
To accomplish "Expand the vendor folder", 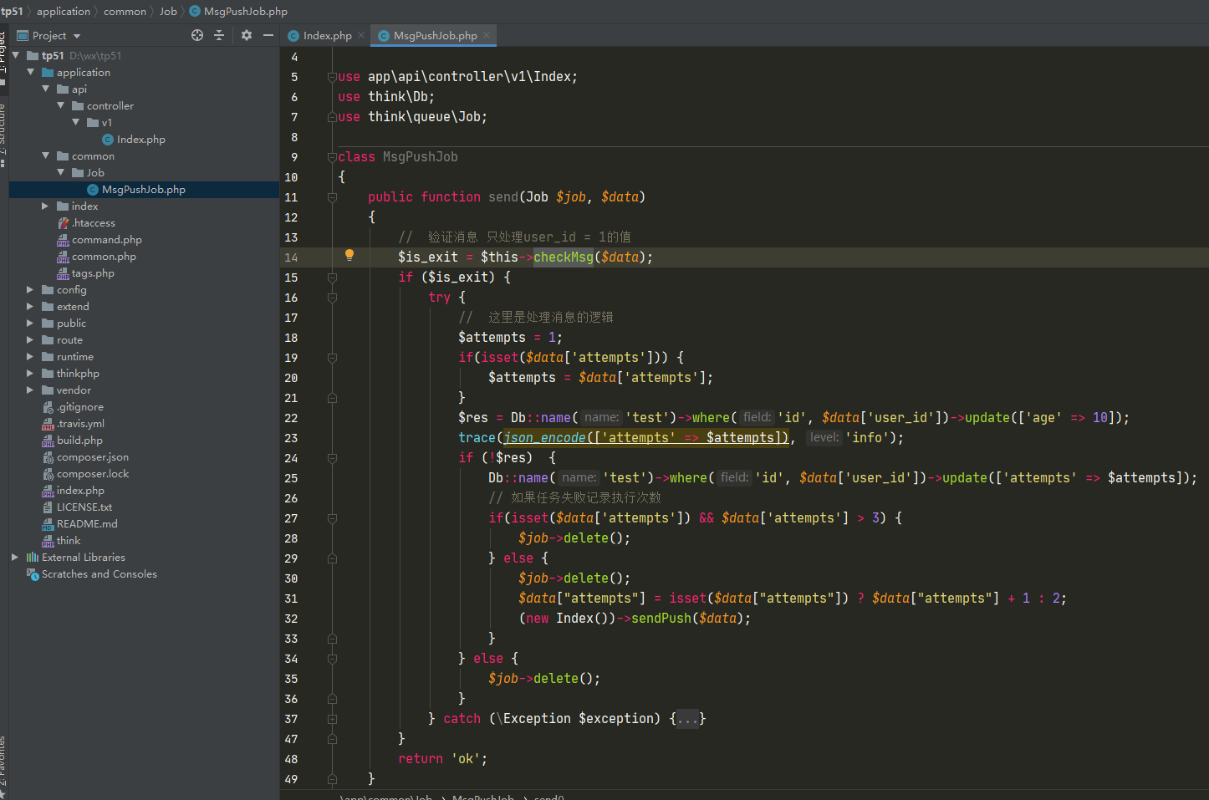I will (31, 390).
